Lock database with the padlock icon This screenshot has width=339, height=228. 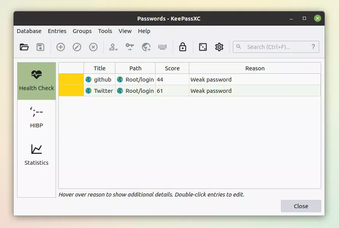183,47
